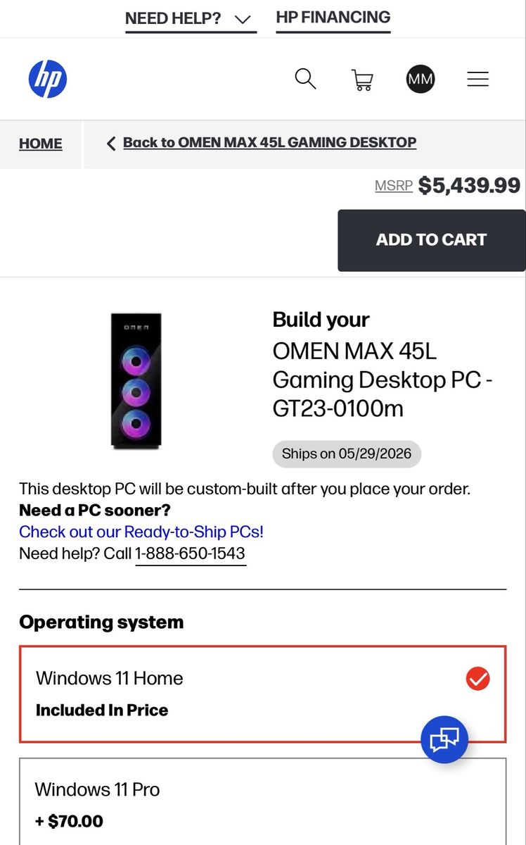Click the red Windows 11 Home checkmark
This screenshot has height=845, width=526.
478,679
